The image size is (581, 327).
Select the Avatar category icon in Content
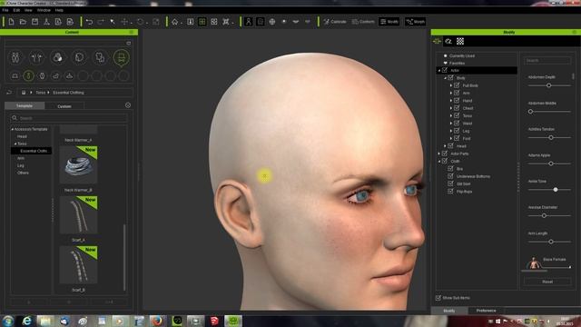[x=15, y=57]
